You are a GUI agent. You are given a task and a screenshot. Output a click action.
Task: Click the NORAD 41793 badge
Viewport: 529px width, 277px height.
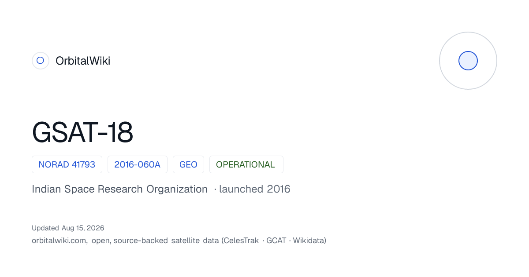pos(67,164)
